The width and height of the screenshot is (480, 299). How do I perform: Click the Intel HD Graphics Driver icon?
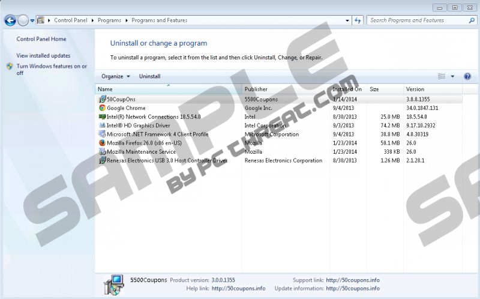click(x=102, y=125)
